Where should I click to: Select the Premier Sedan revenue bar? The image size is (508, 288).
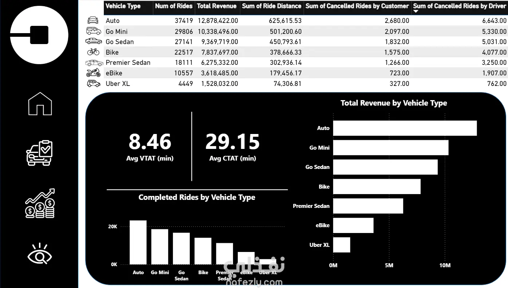368,206
